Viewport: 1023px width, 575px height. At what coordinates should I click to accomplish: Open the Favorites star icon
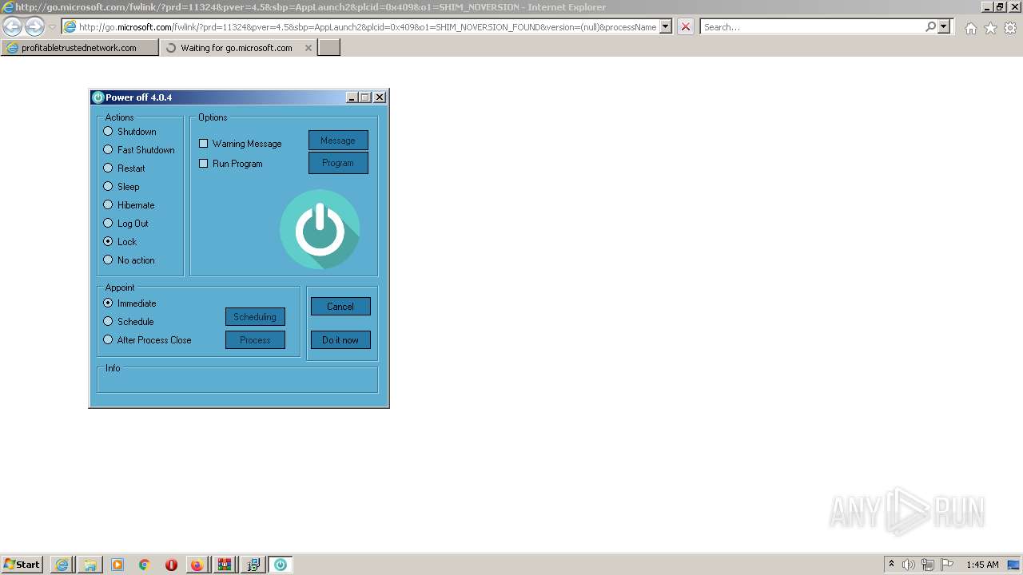(x=990, y=28)
